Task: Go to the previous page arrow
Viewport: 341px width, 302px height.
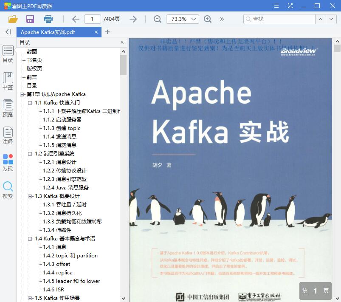Action: [76, 19]
